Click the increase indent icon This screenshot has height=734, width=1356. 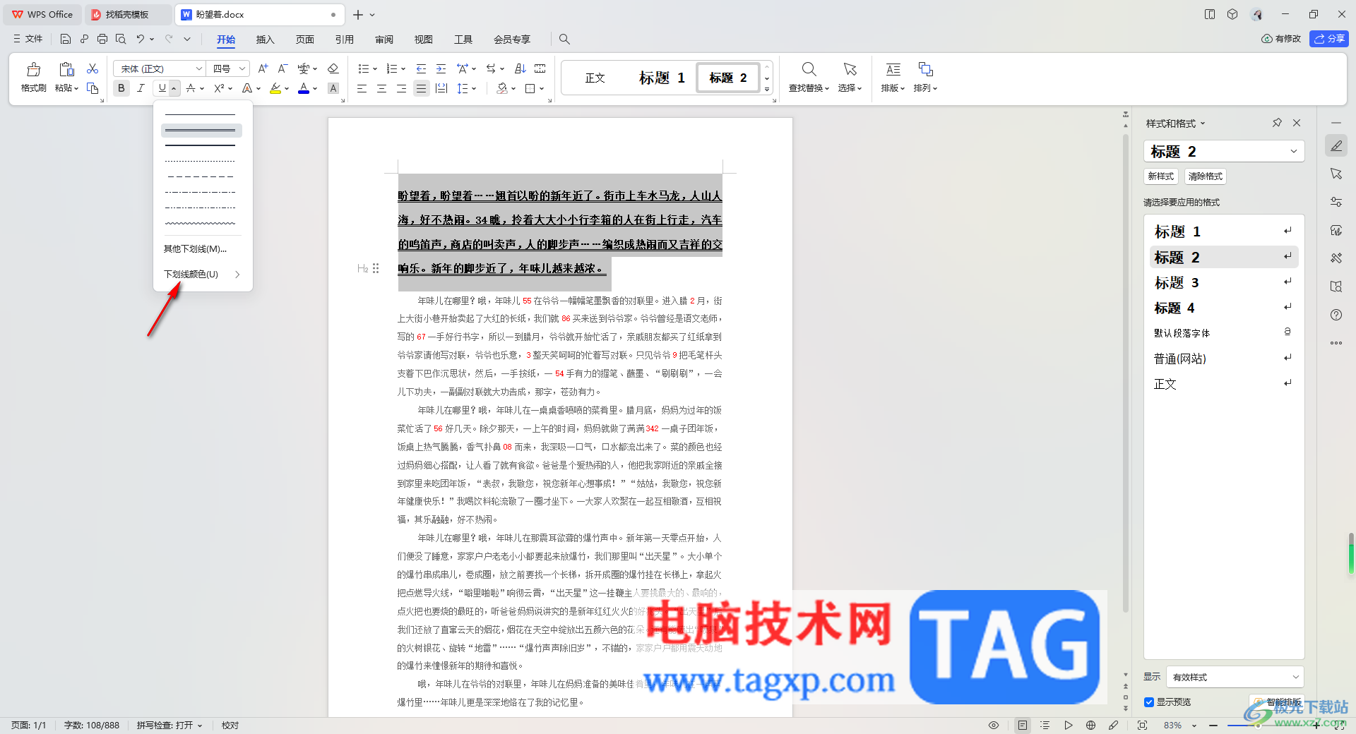[x=441, y=68]
